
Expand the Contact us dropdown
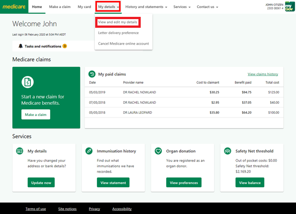(207, 7)
